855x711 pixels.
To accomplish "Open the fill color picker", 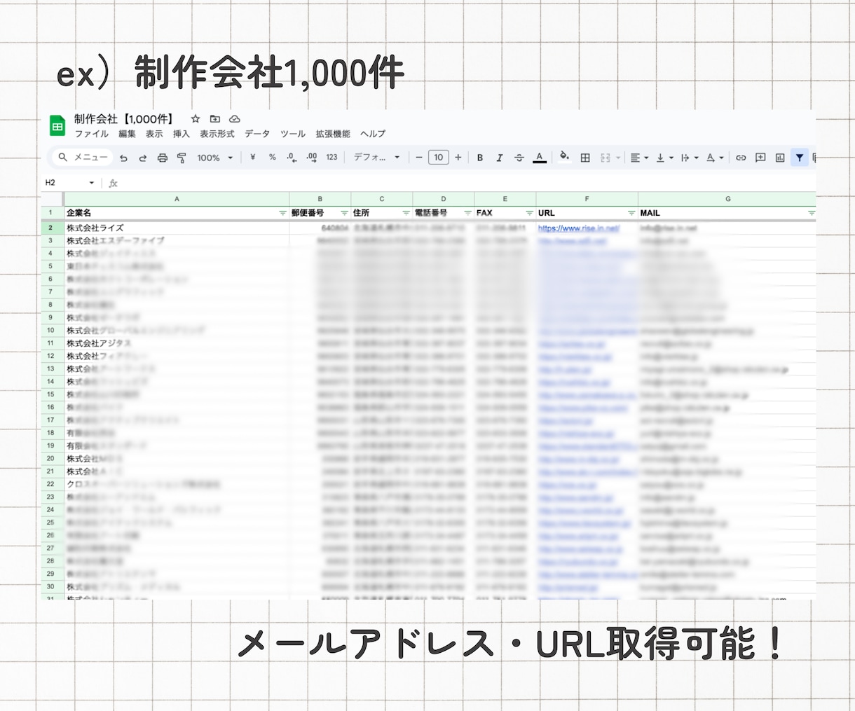I will tap(564, 158).
